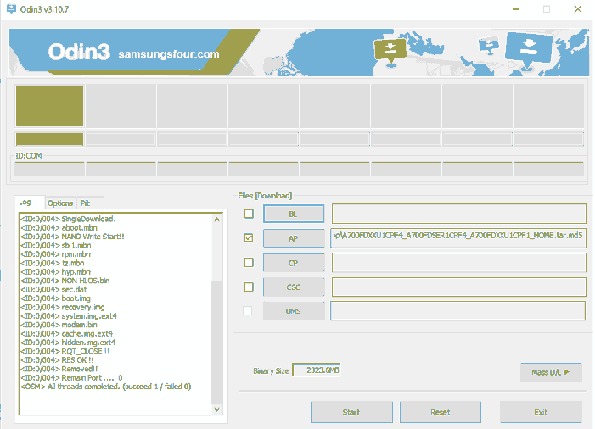
Task: Select the 'hidden.img.ext4' log line
Action: tap(68, 343)
